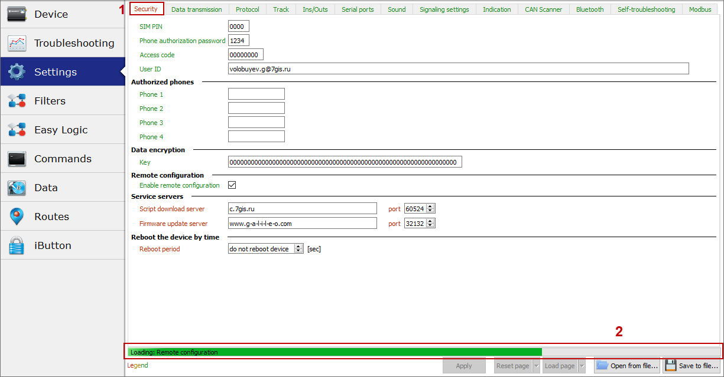
Task: Click the Loading Remote configuration progress bar
Action: (x=424, y=352)
